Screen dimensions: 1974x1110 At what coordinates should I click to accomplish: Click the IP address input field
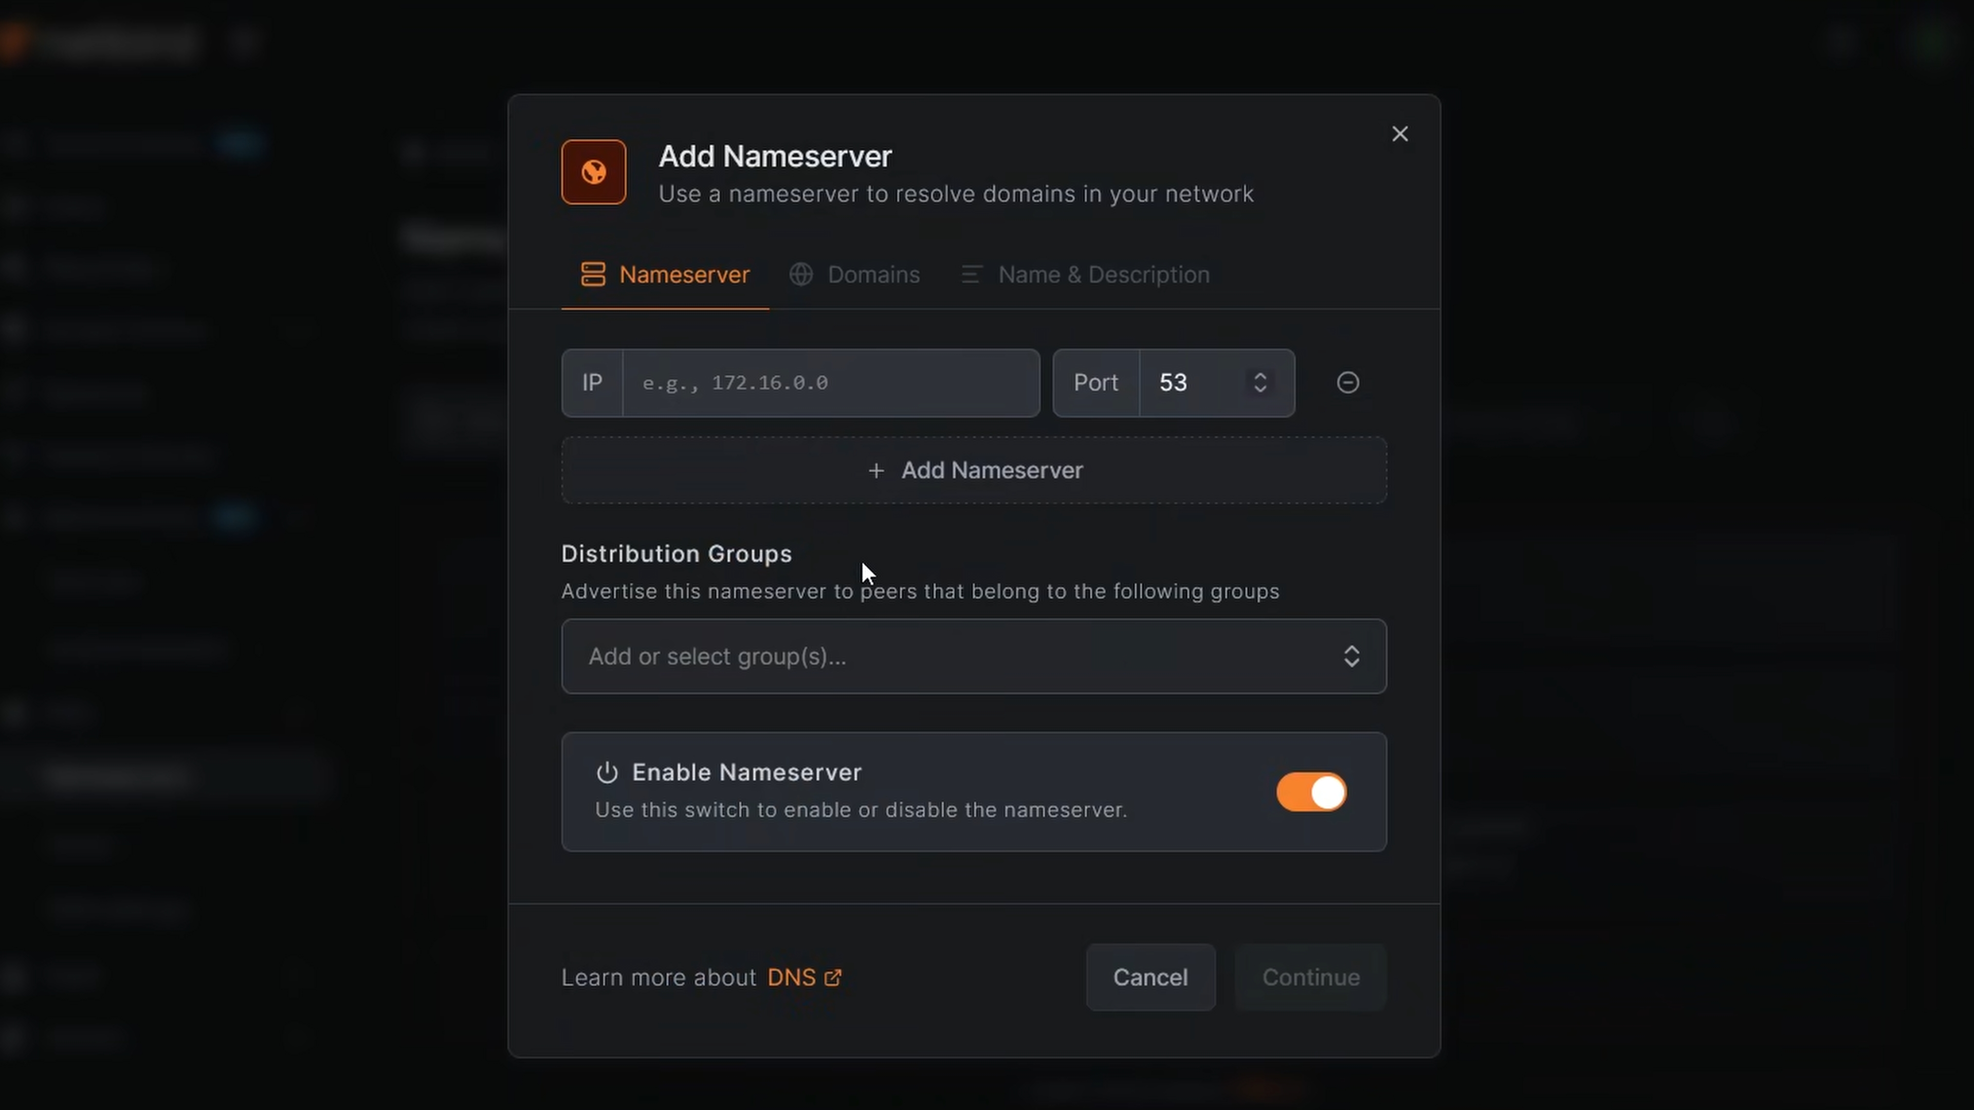pos(831,382)
